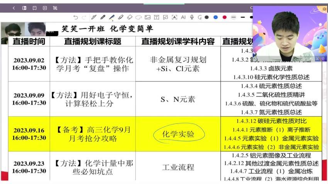This screenshot has height=184, width=328.
Task: Select the medium stroke width
Action: point(243,17)
